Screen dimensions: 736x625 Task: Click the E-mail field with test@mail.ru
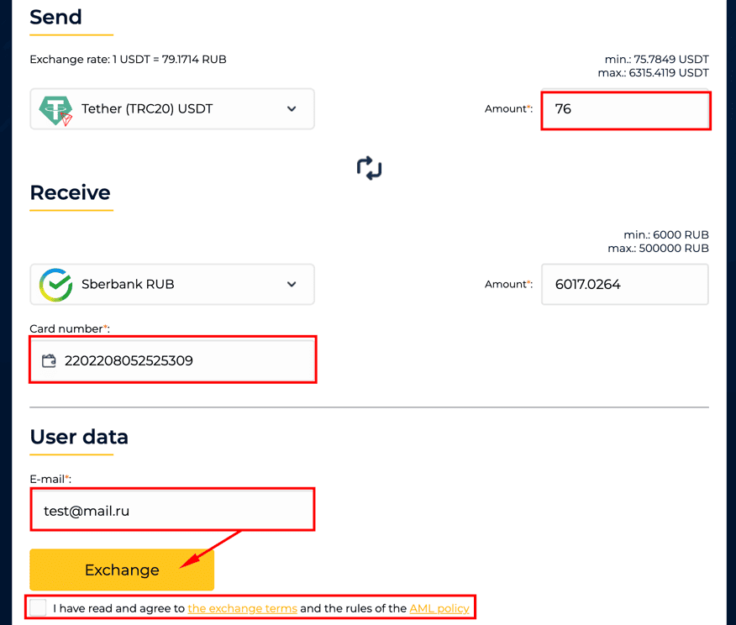click(172, 510)
